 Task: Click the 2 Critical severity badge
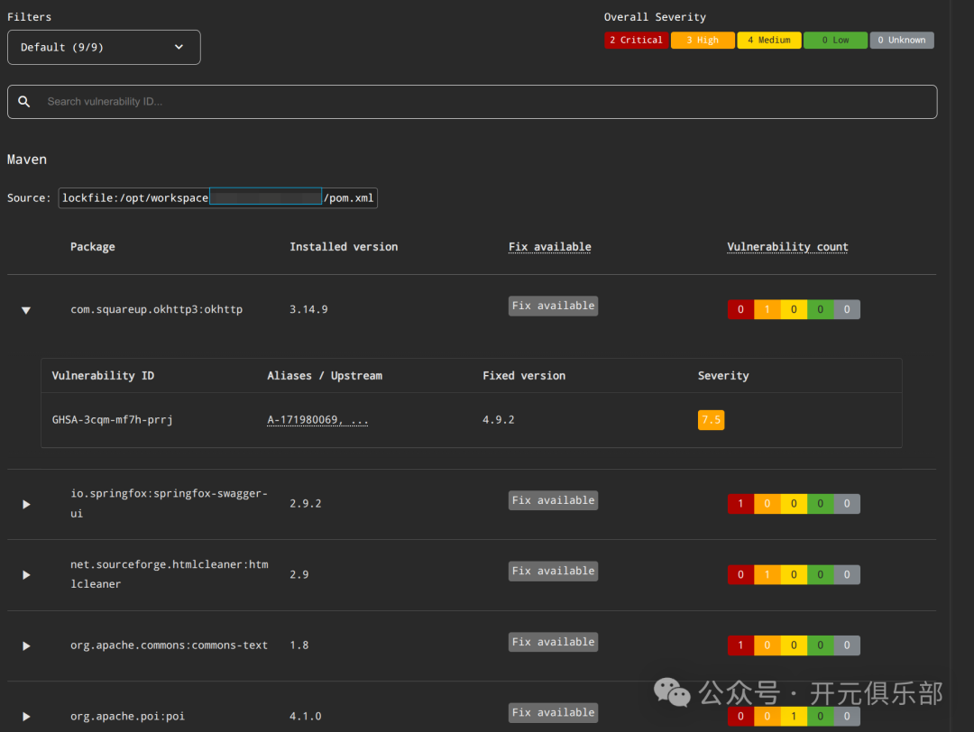[636, 41]
